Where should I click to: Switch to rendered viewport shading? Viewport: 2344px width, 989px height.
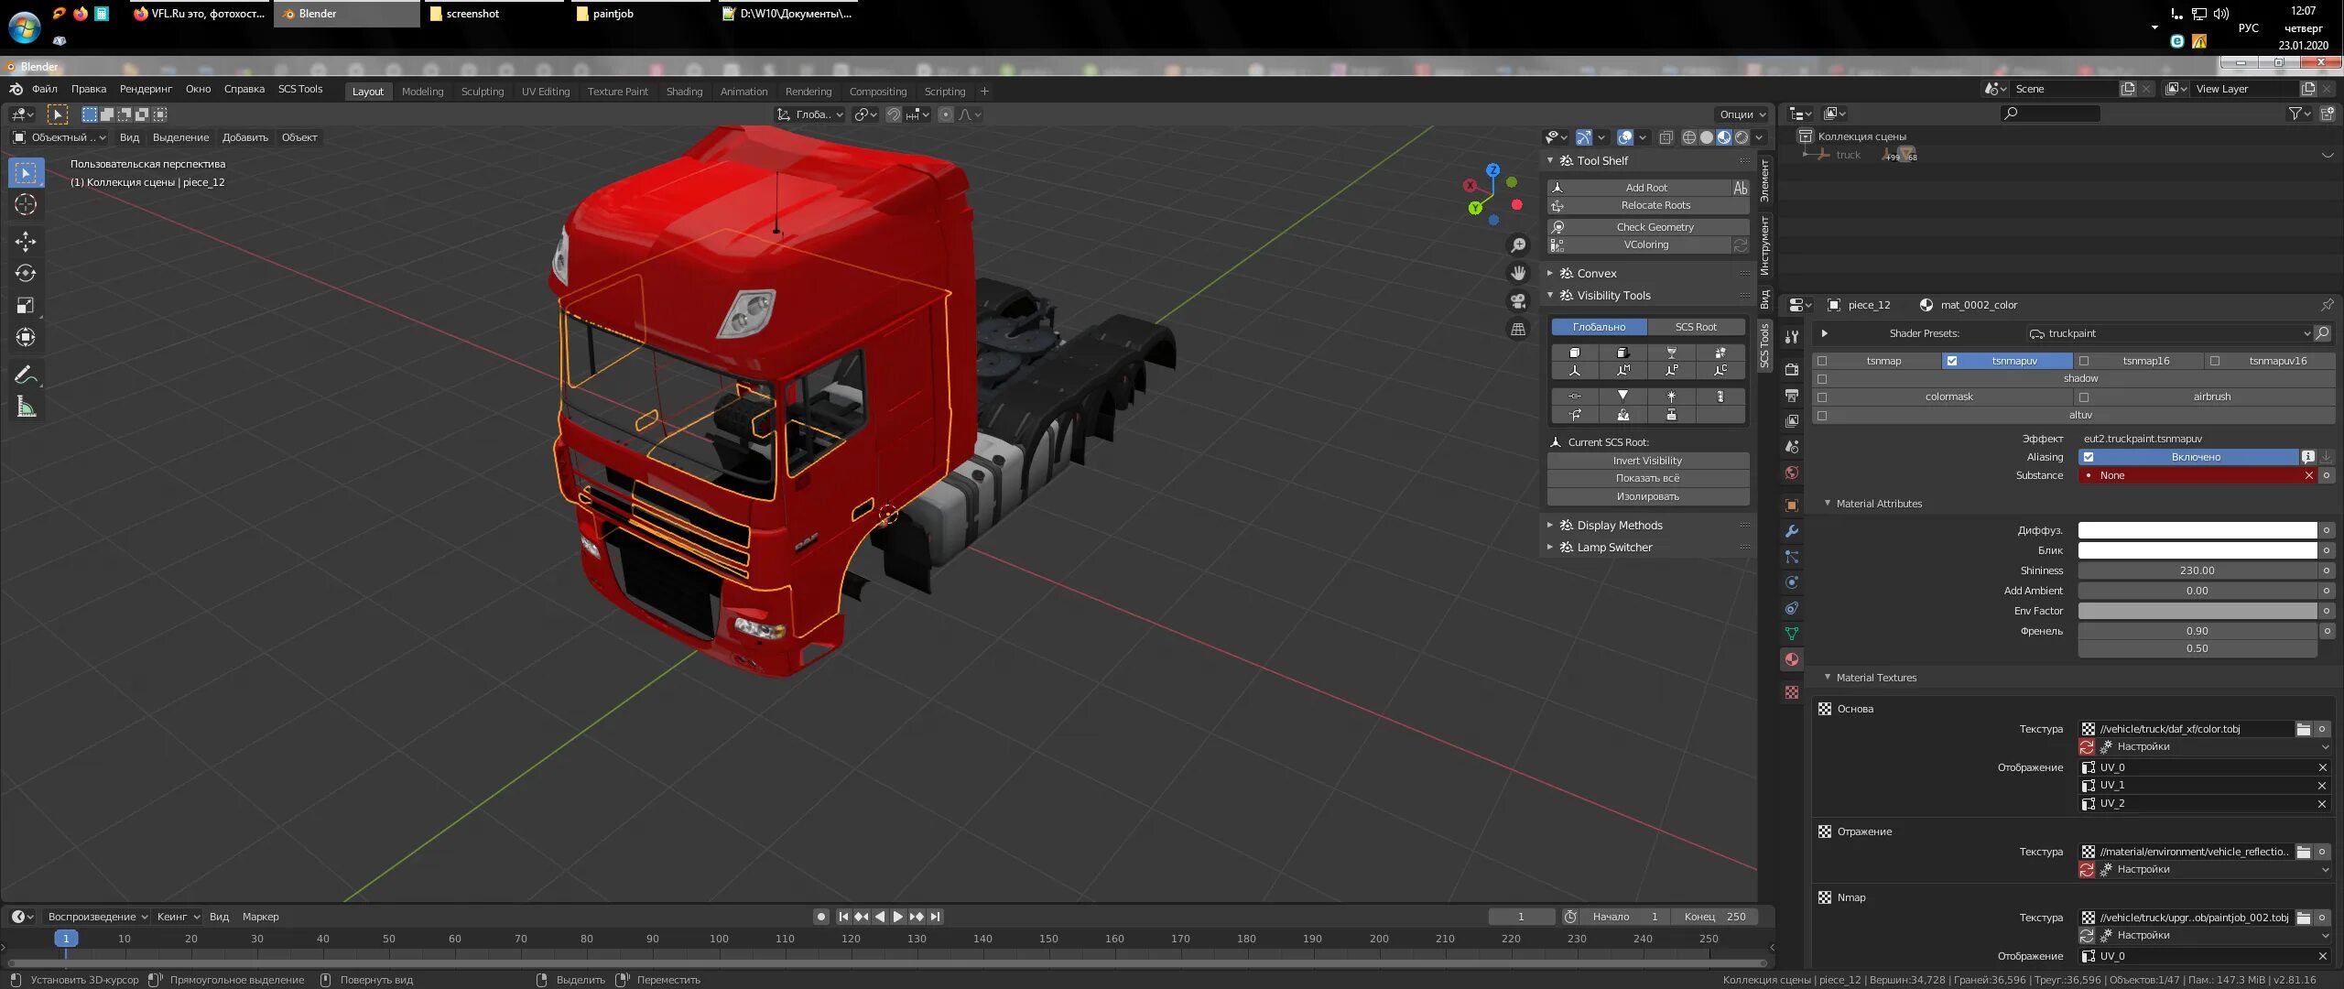[x=1742, y=137]
